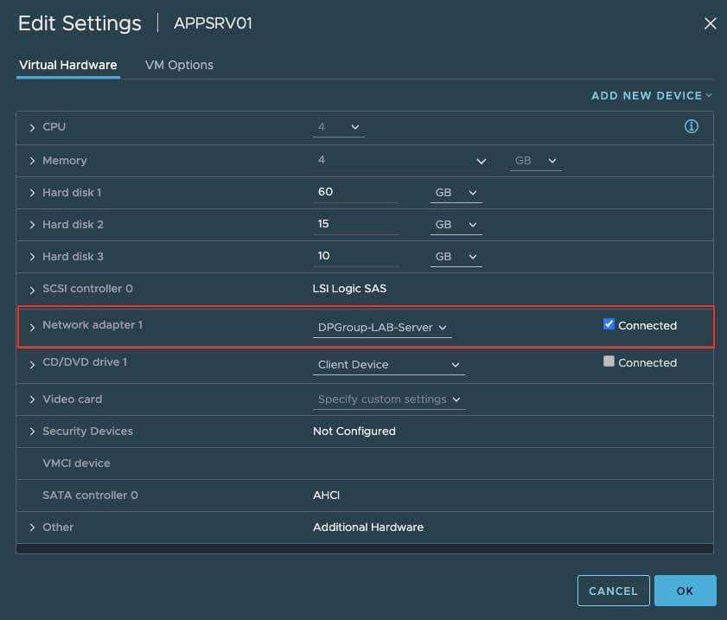Expand the Memory row
This screenshot has height=620, width=727.
point(32,161)
